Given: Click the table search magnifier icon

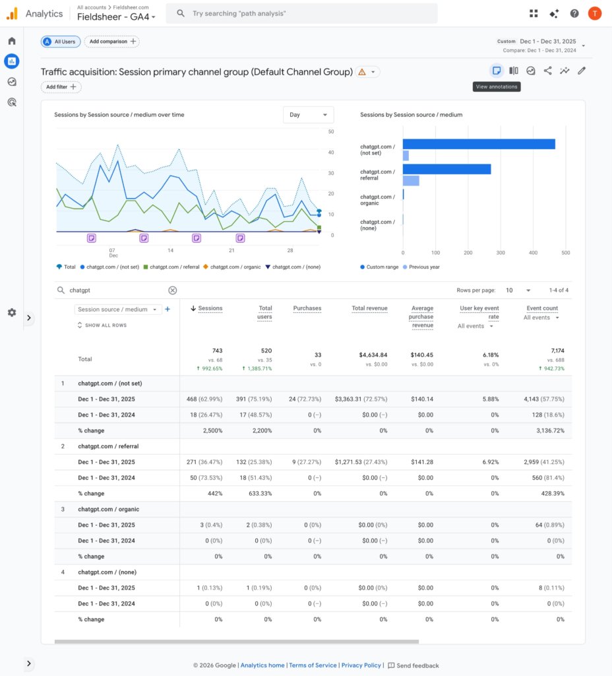Looking at the screenshot, I should tap(61, 290).
